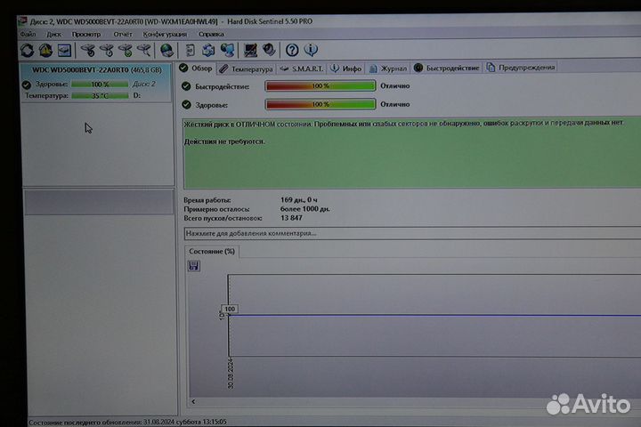Screen dimensions: 641x427
Task: Open the Отчёт menu
Action: (123, 35)
